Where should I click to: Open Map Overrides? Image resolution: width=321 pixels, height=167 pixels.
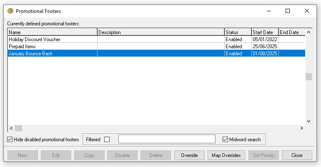(x=226, y=155)
